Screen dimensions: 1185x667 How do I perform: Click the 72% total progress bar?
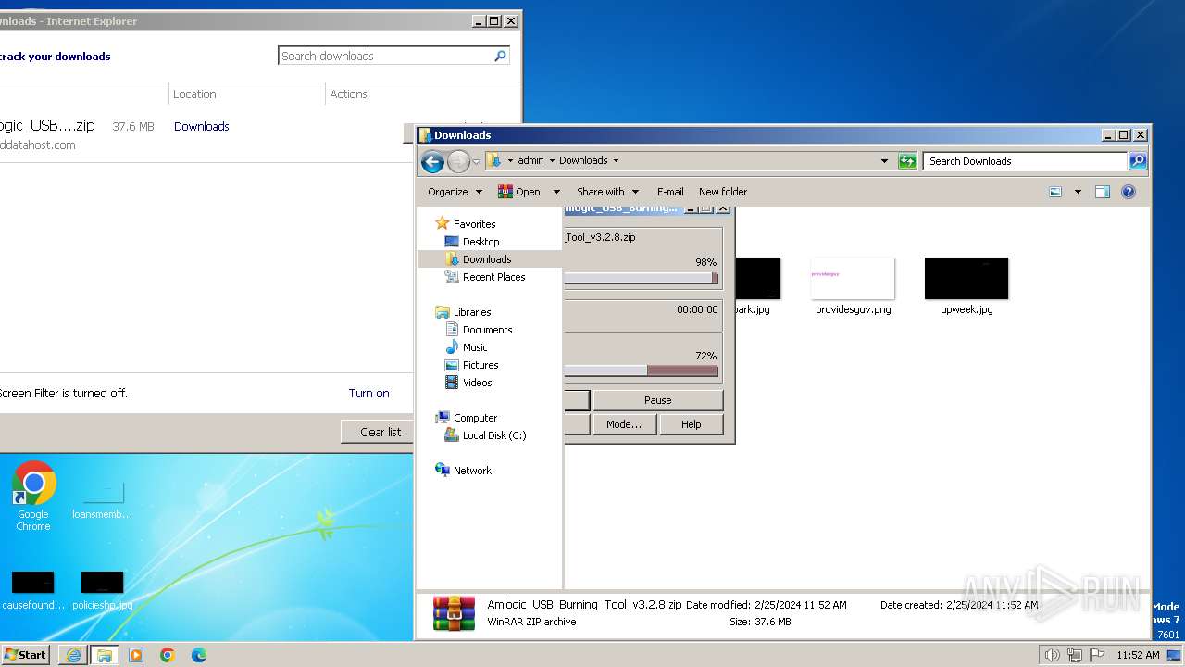[x=641, y=371]
